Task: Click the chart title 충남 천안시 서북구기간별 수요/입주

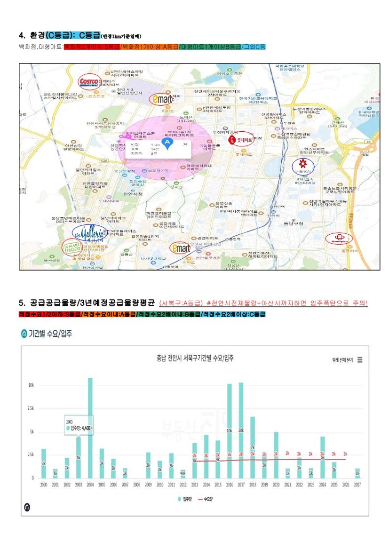Action: pos(195,358)
